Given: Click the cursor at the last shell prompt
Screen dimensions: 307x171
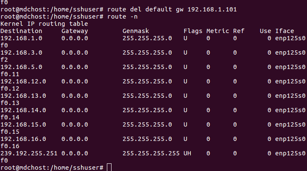Looking at the screenshot, I should pos(109,168).
